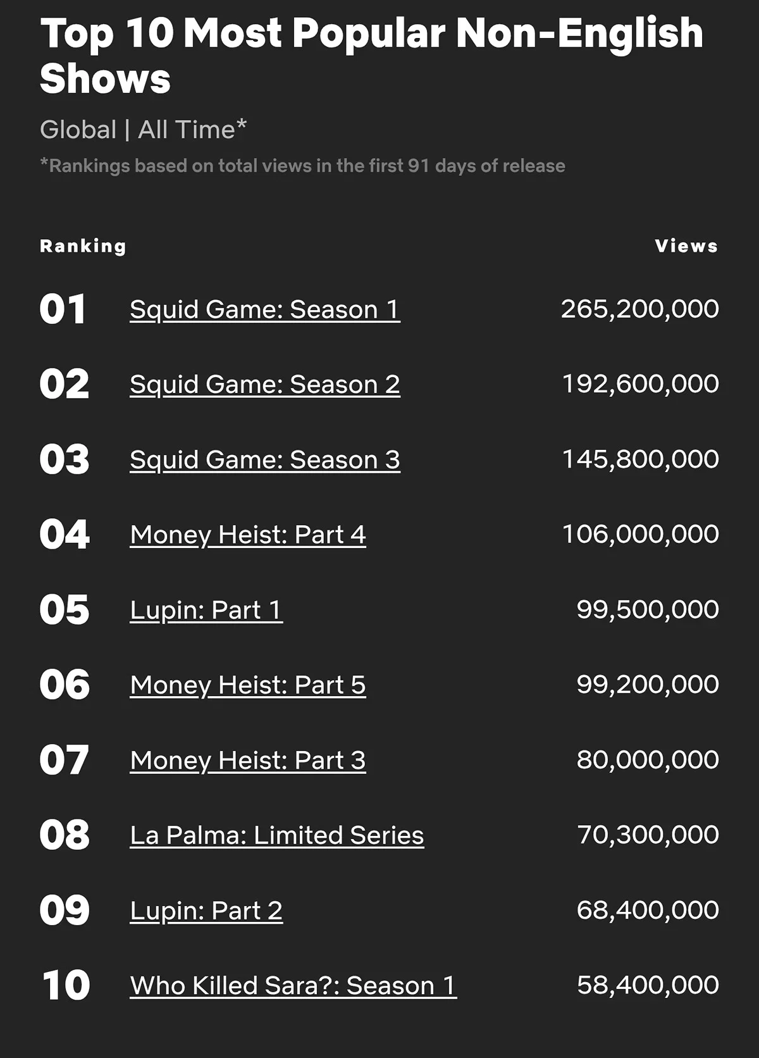
Task: Click rank number 10
Action: [x=66, y=985]
